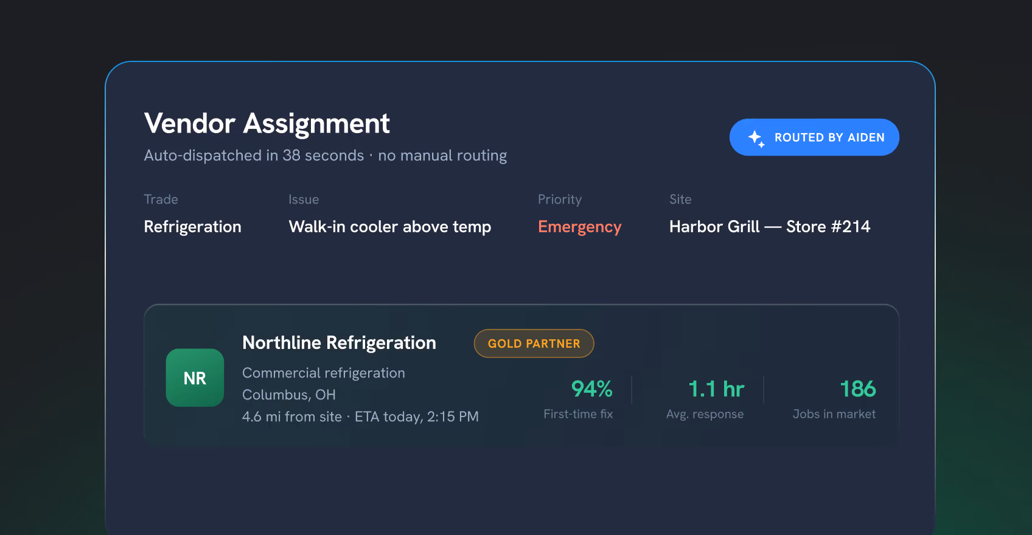
Task: Click the Harbor Grill — Store #214 site
Action: (770, 227)
